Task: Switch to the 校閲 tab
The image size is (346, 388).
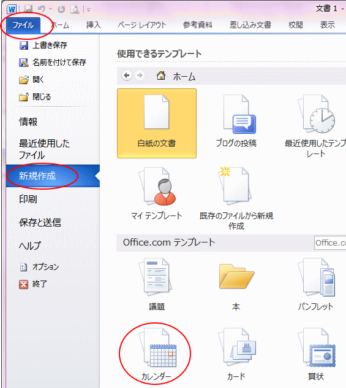Action: 296,25
